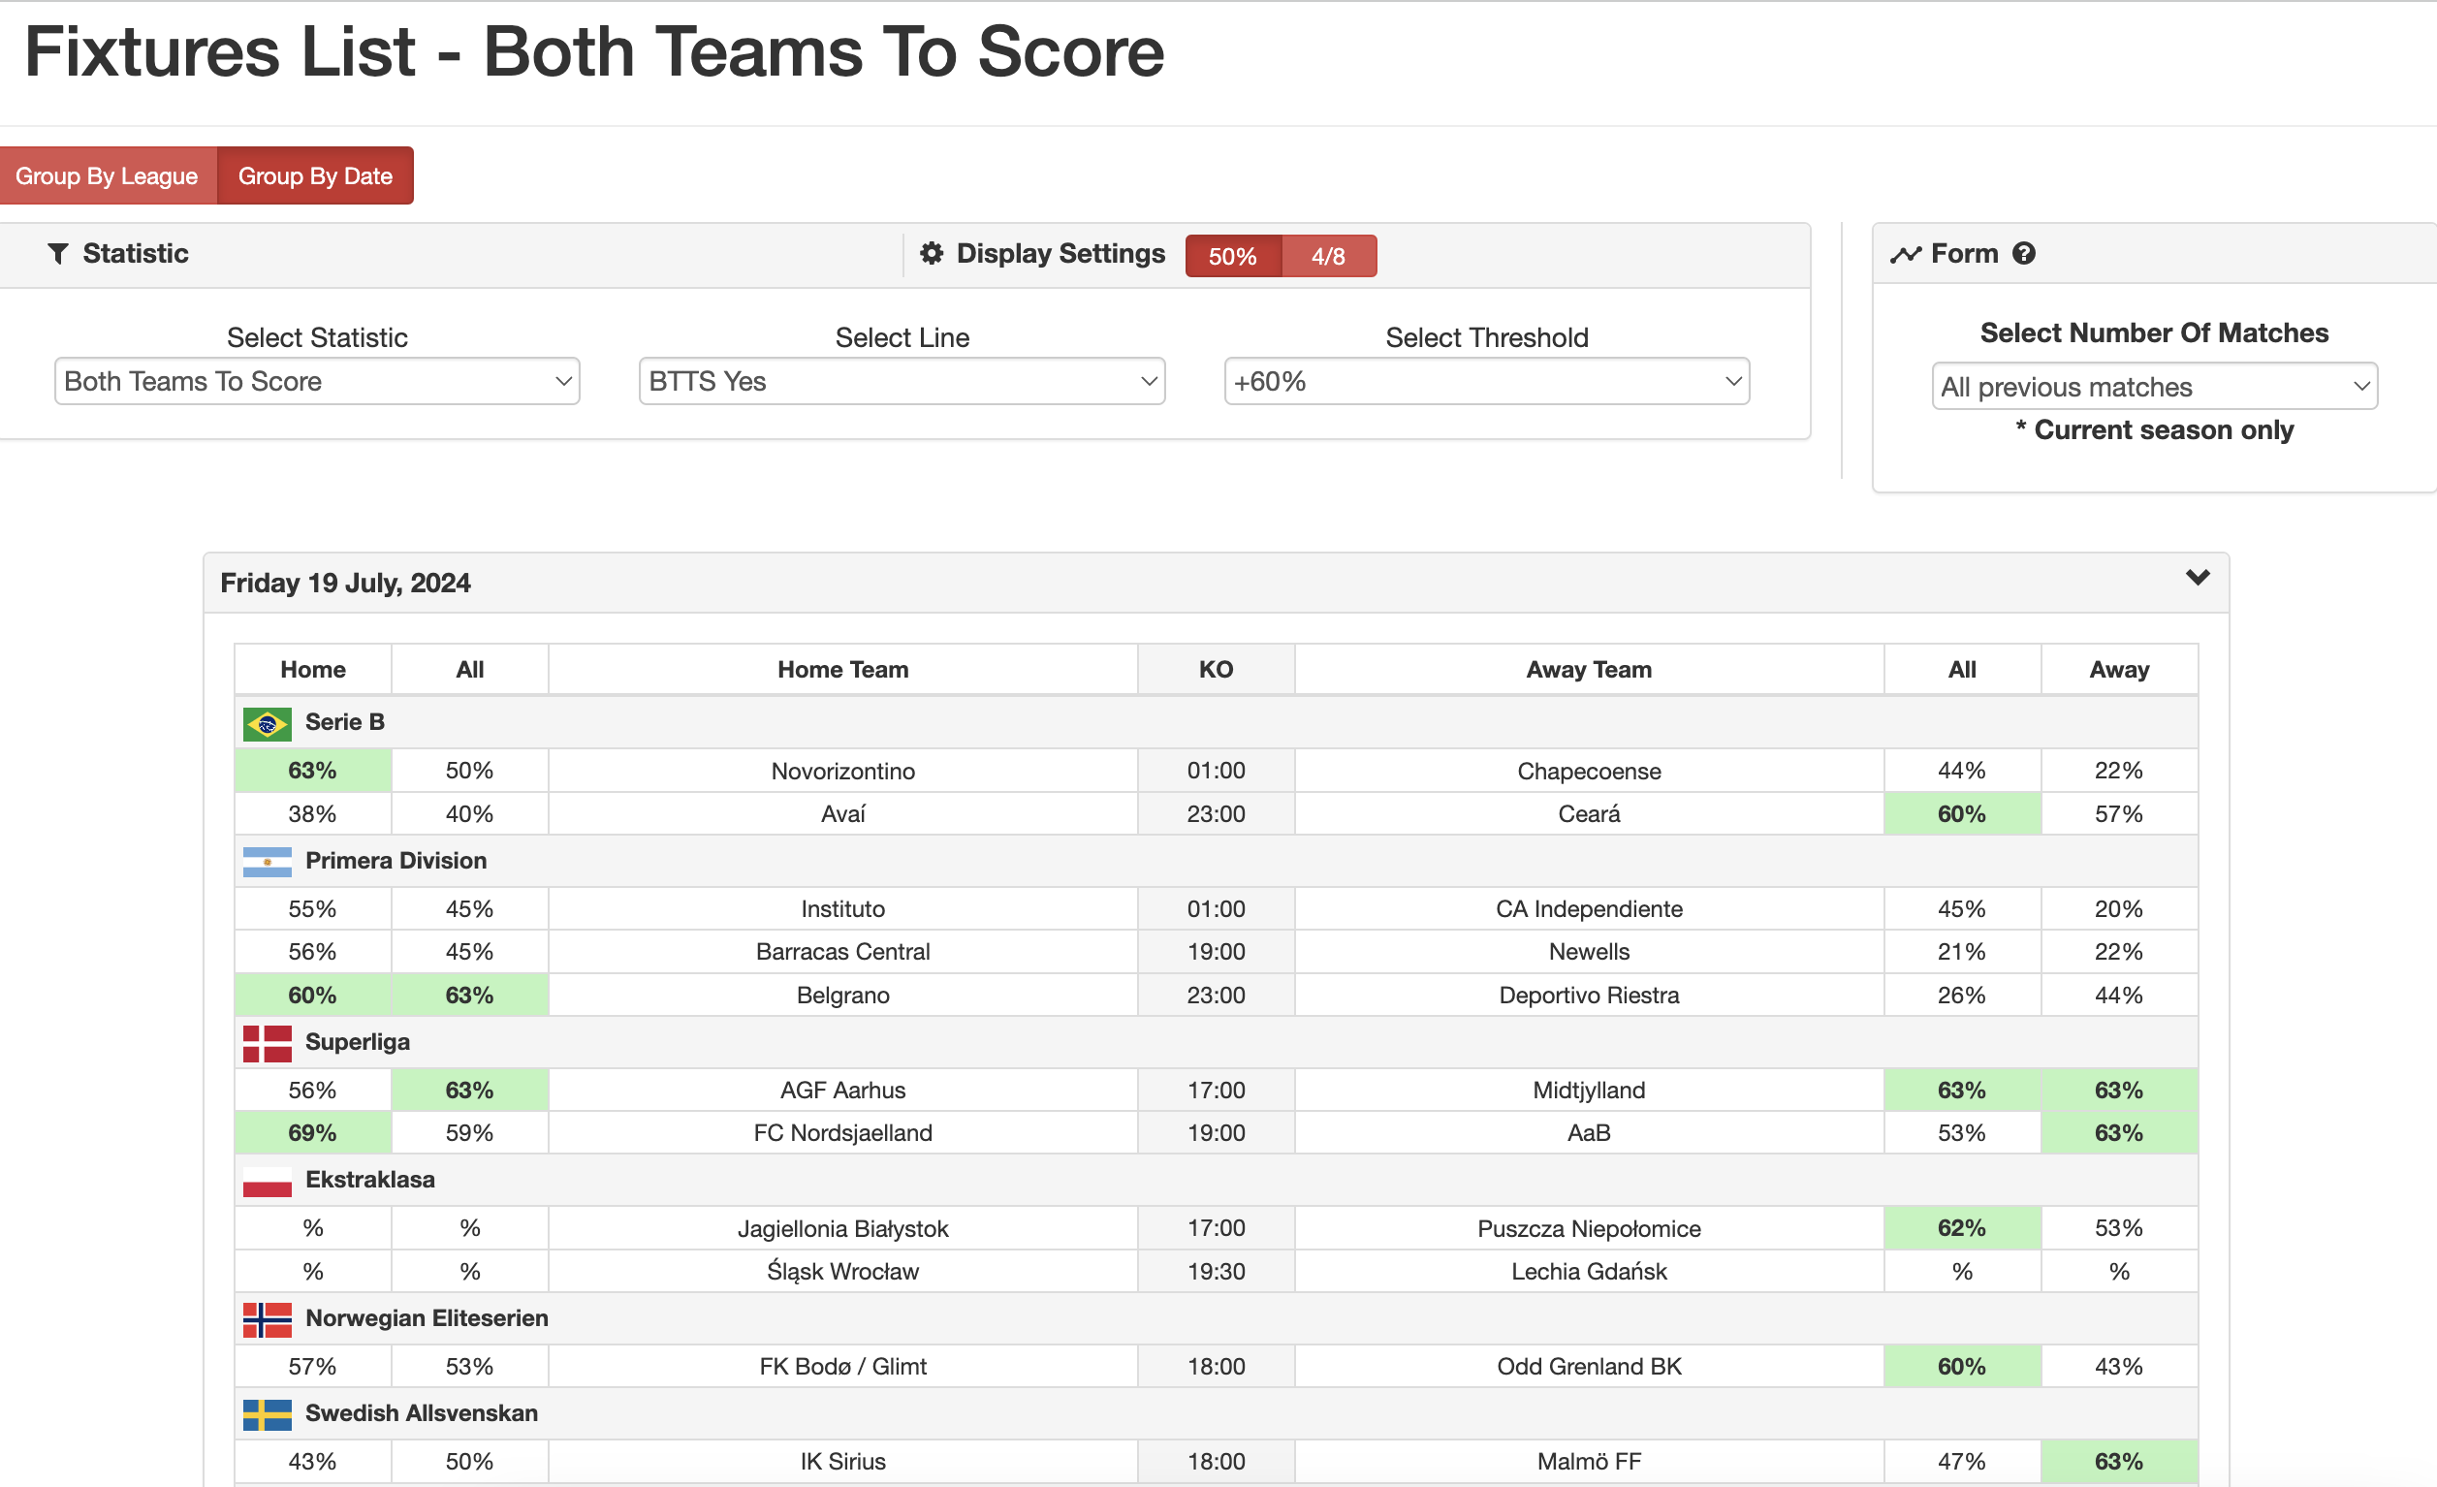Image resolution: width=2437 pixels, height=1487 pixels.
Task: Toggle the 50% display setting
Action: pyautogui.click(x=1231, y=255)
